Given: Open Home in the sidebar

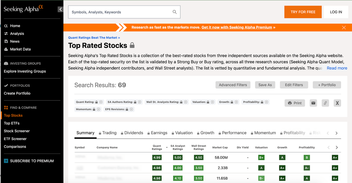Looking at the screenshot, I should (x=15, y=26).
